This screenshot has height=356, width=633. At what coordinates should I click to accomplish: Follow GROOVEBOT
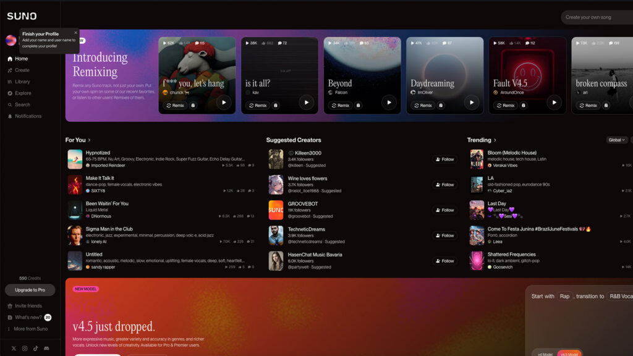tap(445, 210)
